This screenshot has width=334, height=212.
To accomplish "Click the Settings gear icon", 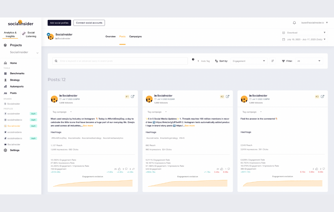I will pyautogui.click(x=5, y=150).
